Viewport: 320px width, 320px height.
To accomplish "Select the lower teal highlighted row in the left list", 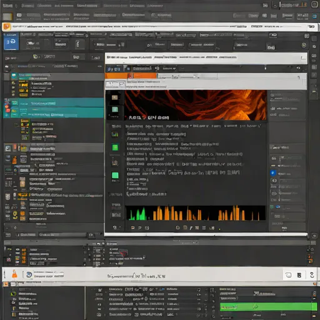I will pyautogui.click(x=54, y=113).
